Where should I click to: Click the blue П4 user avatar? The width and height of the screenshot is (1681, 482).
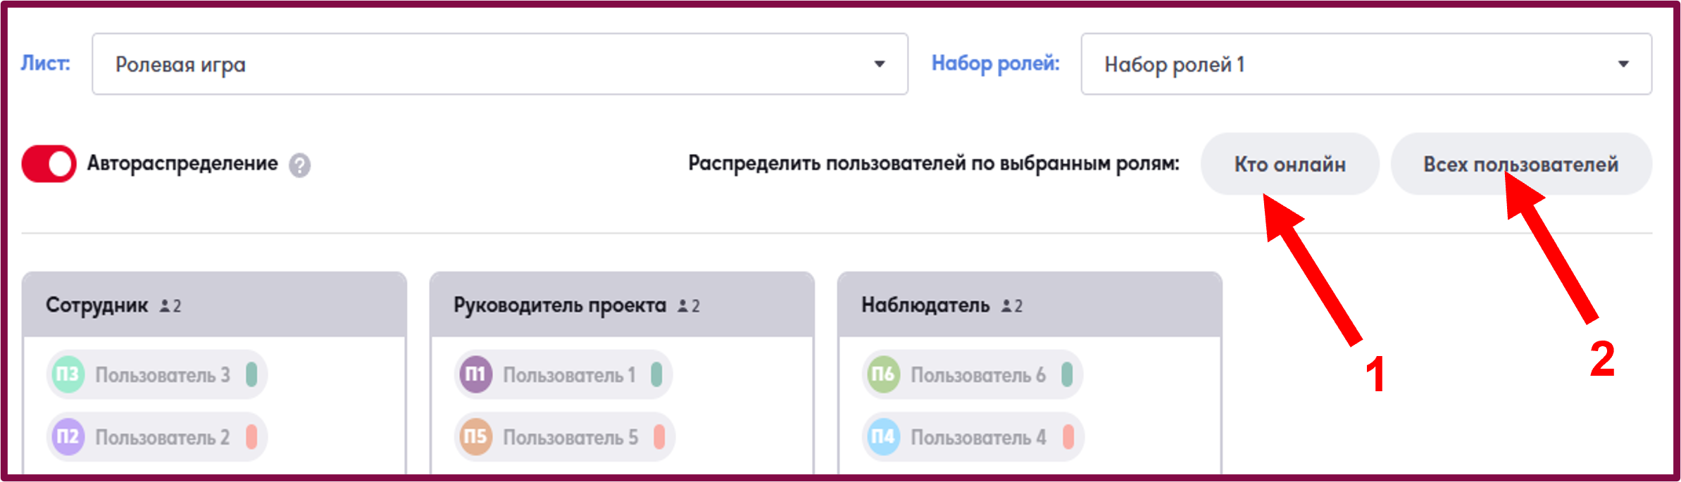[x=884, y=436]
